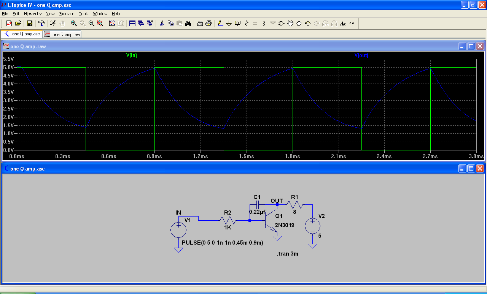This screenshot has height=294, width=487.
Task: Place a diode from the toolbar
Action: (273, 24)
